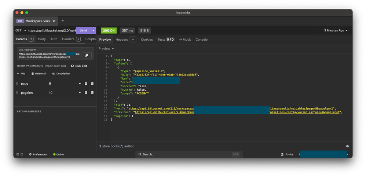The height and width of the screenshot is (176, 366).
Task: Invite collaborators with the Invite button
Action: click(287, 154)
